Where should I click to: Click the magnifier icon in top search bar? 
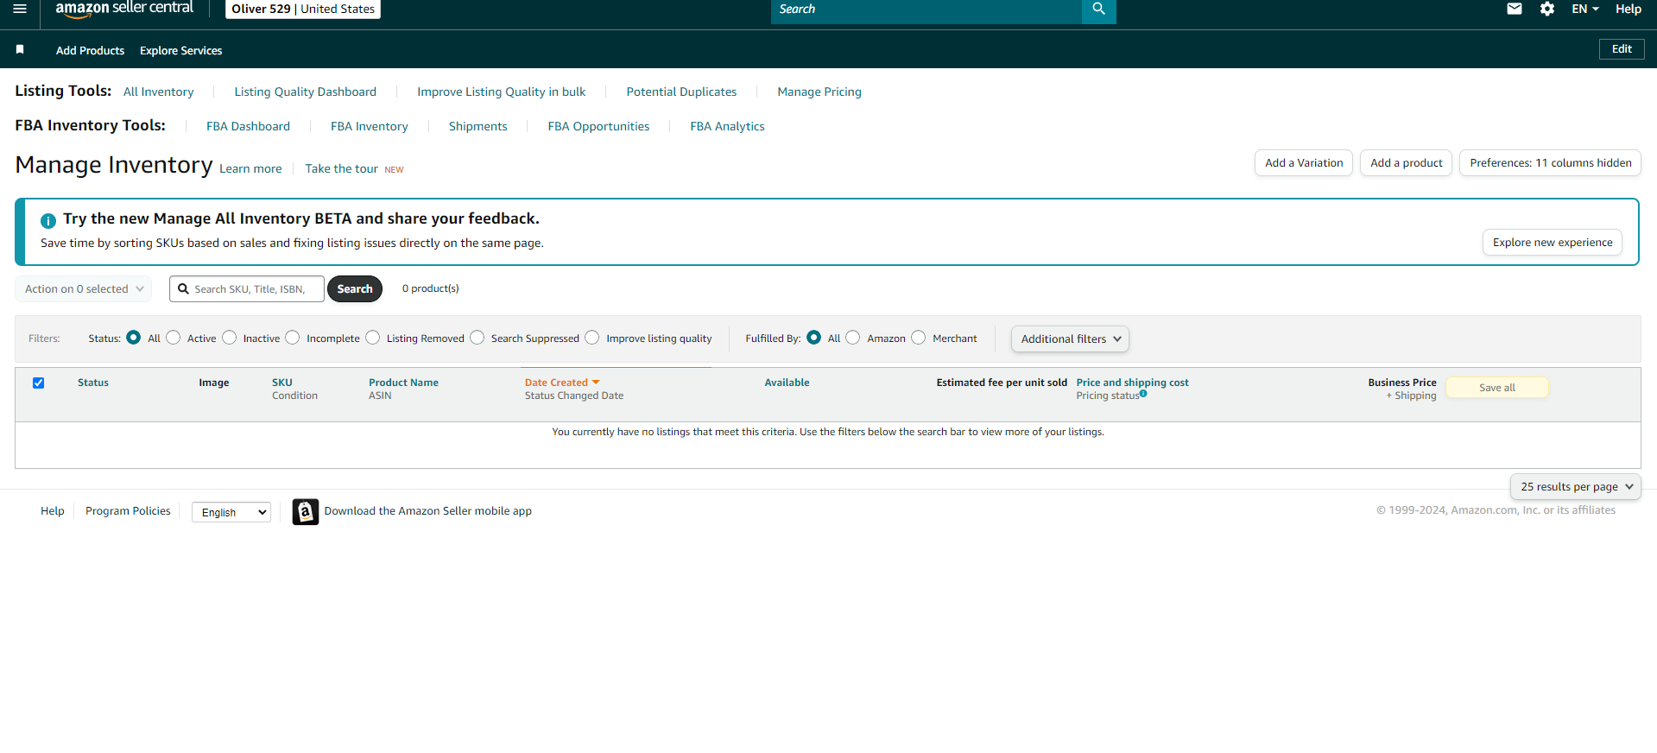pos(1098,9)
